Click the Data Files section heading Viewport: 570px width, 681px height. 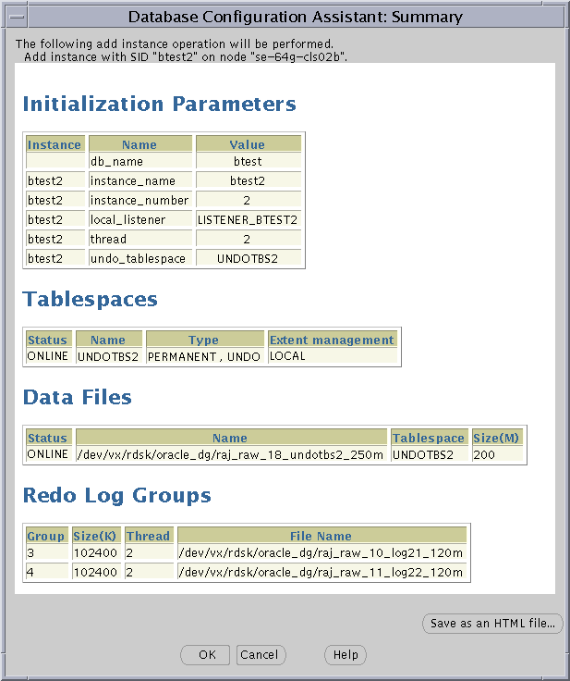tap(77, 398)
